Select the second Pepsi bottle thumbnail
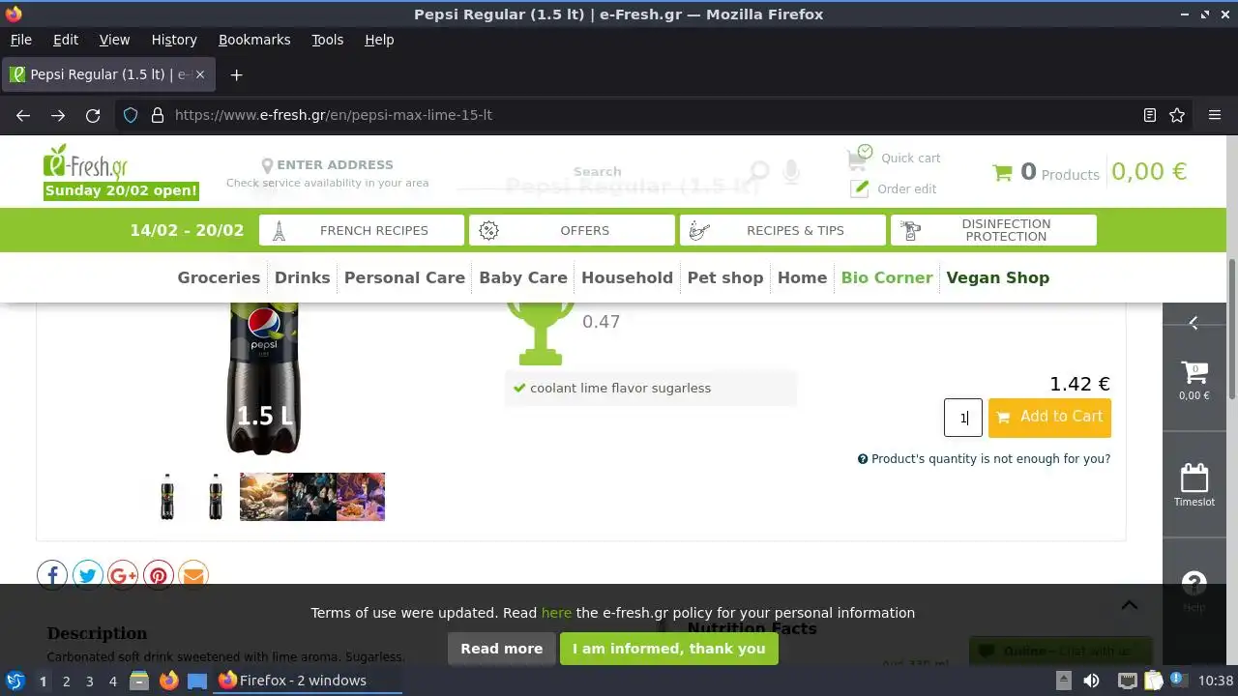Viewport: 1238px width, 696px height. tap(215, 497)
